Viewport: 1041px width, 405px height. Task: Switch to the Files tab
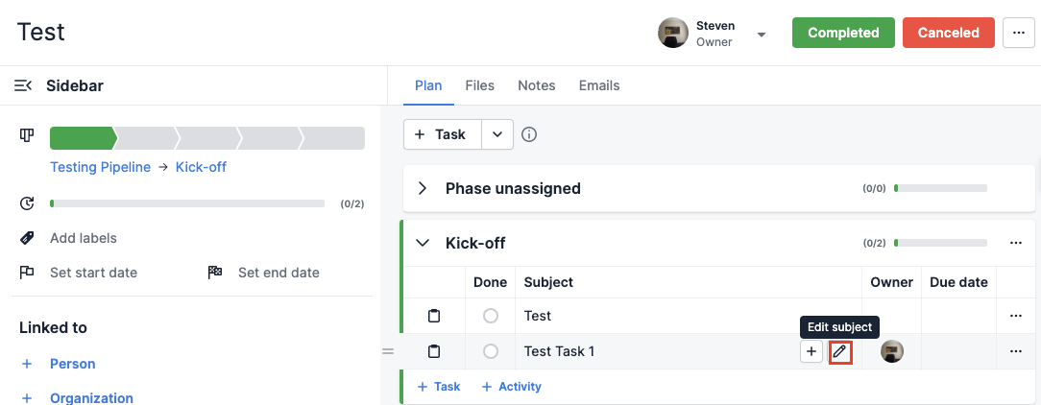480,85
